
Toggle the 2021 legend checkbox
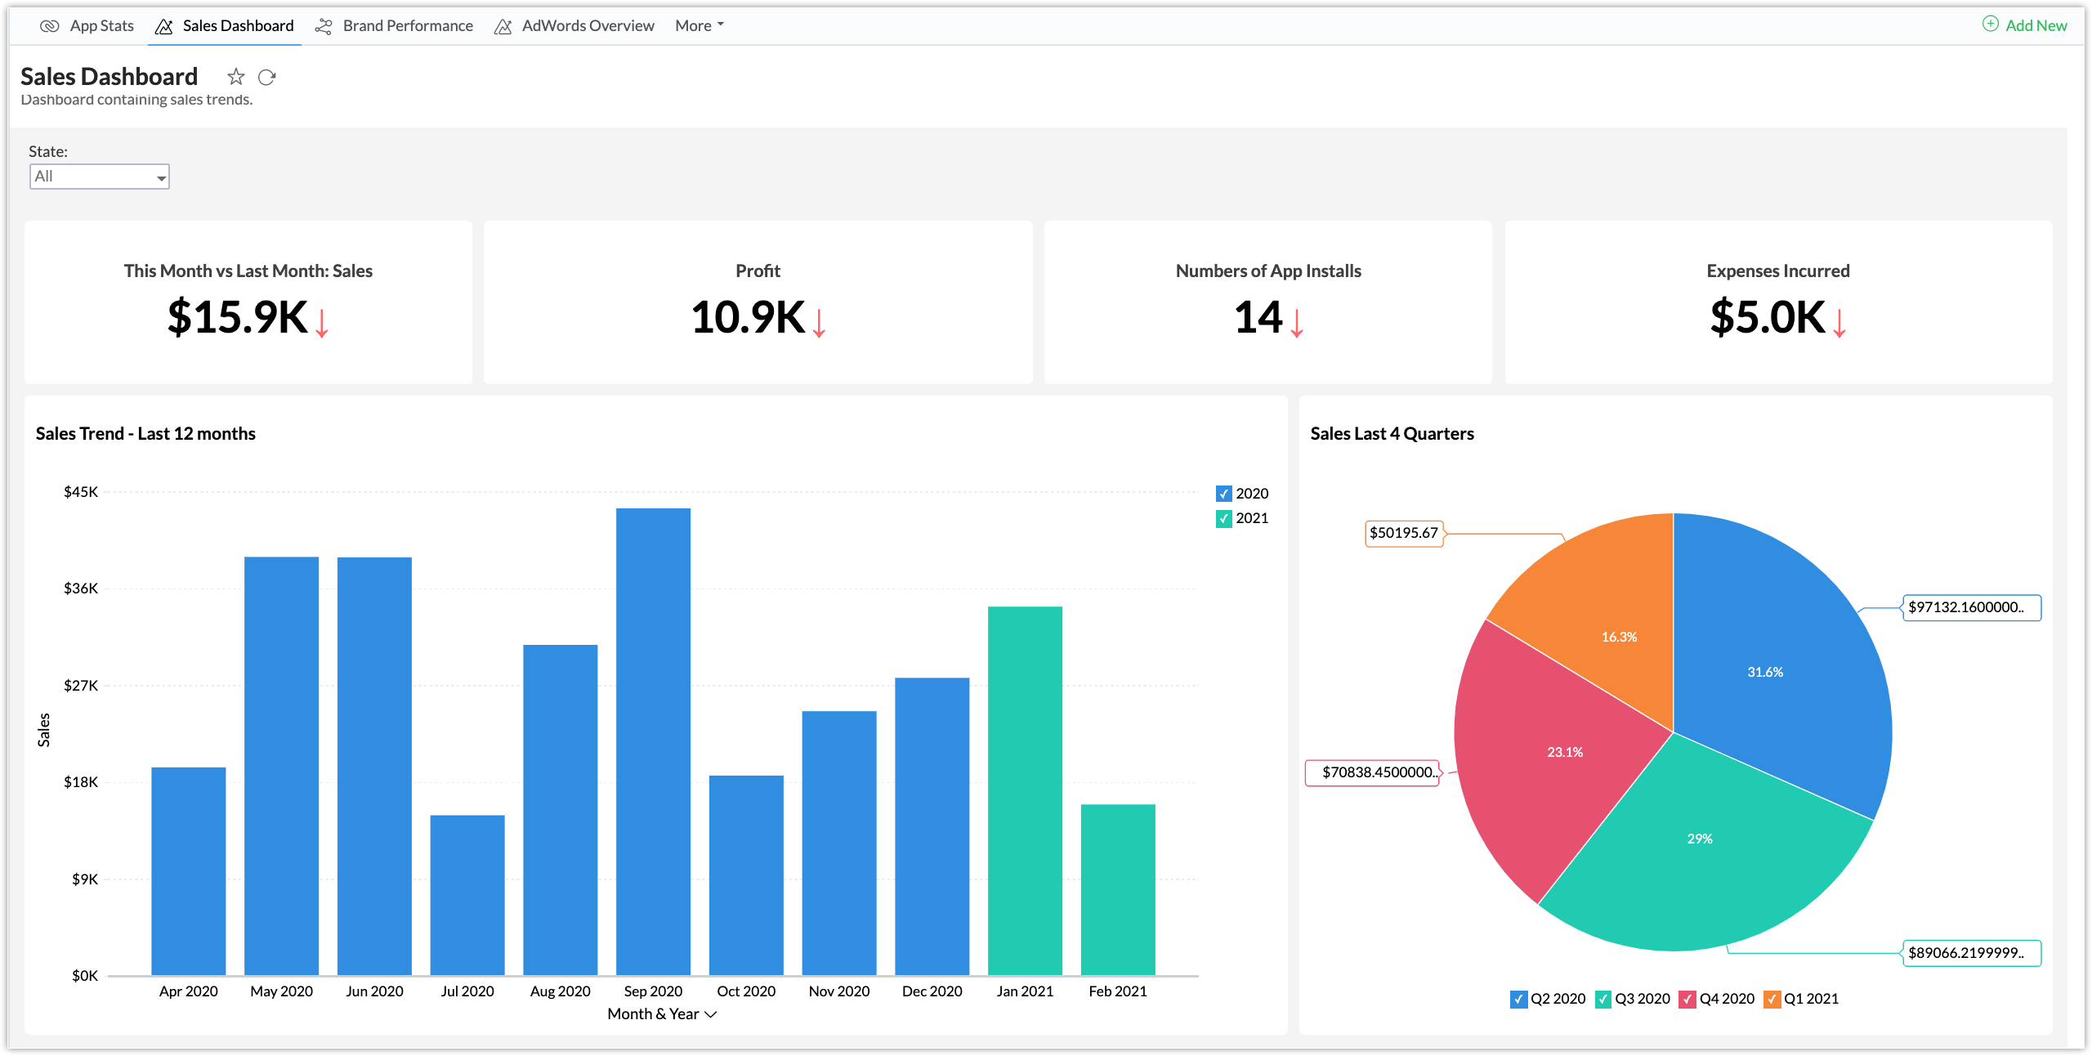pyautogui.click(x=1223, y=518)
